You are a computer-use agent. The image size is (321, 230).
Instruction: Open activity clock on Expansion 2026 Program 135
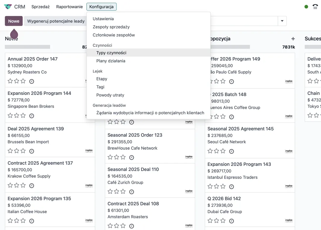point(32,221)
